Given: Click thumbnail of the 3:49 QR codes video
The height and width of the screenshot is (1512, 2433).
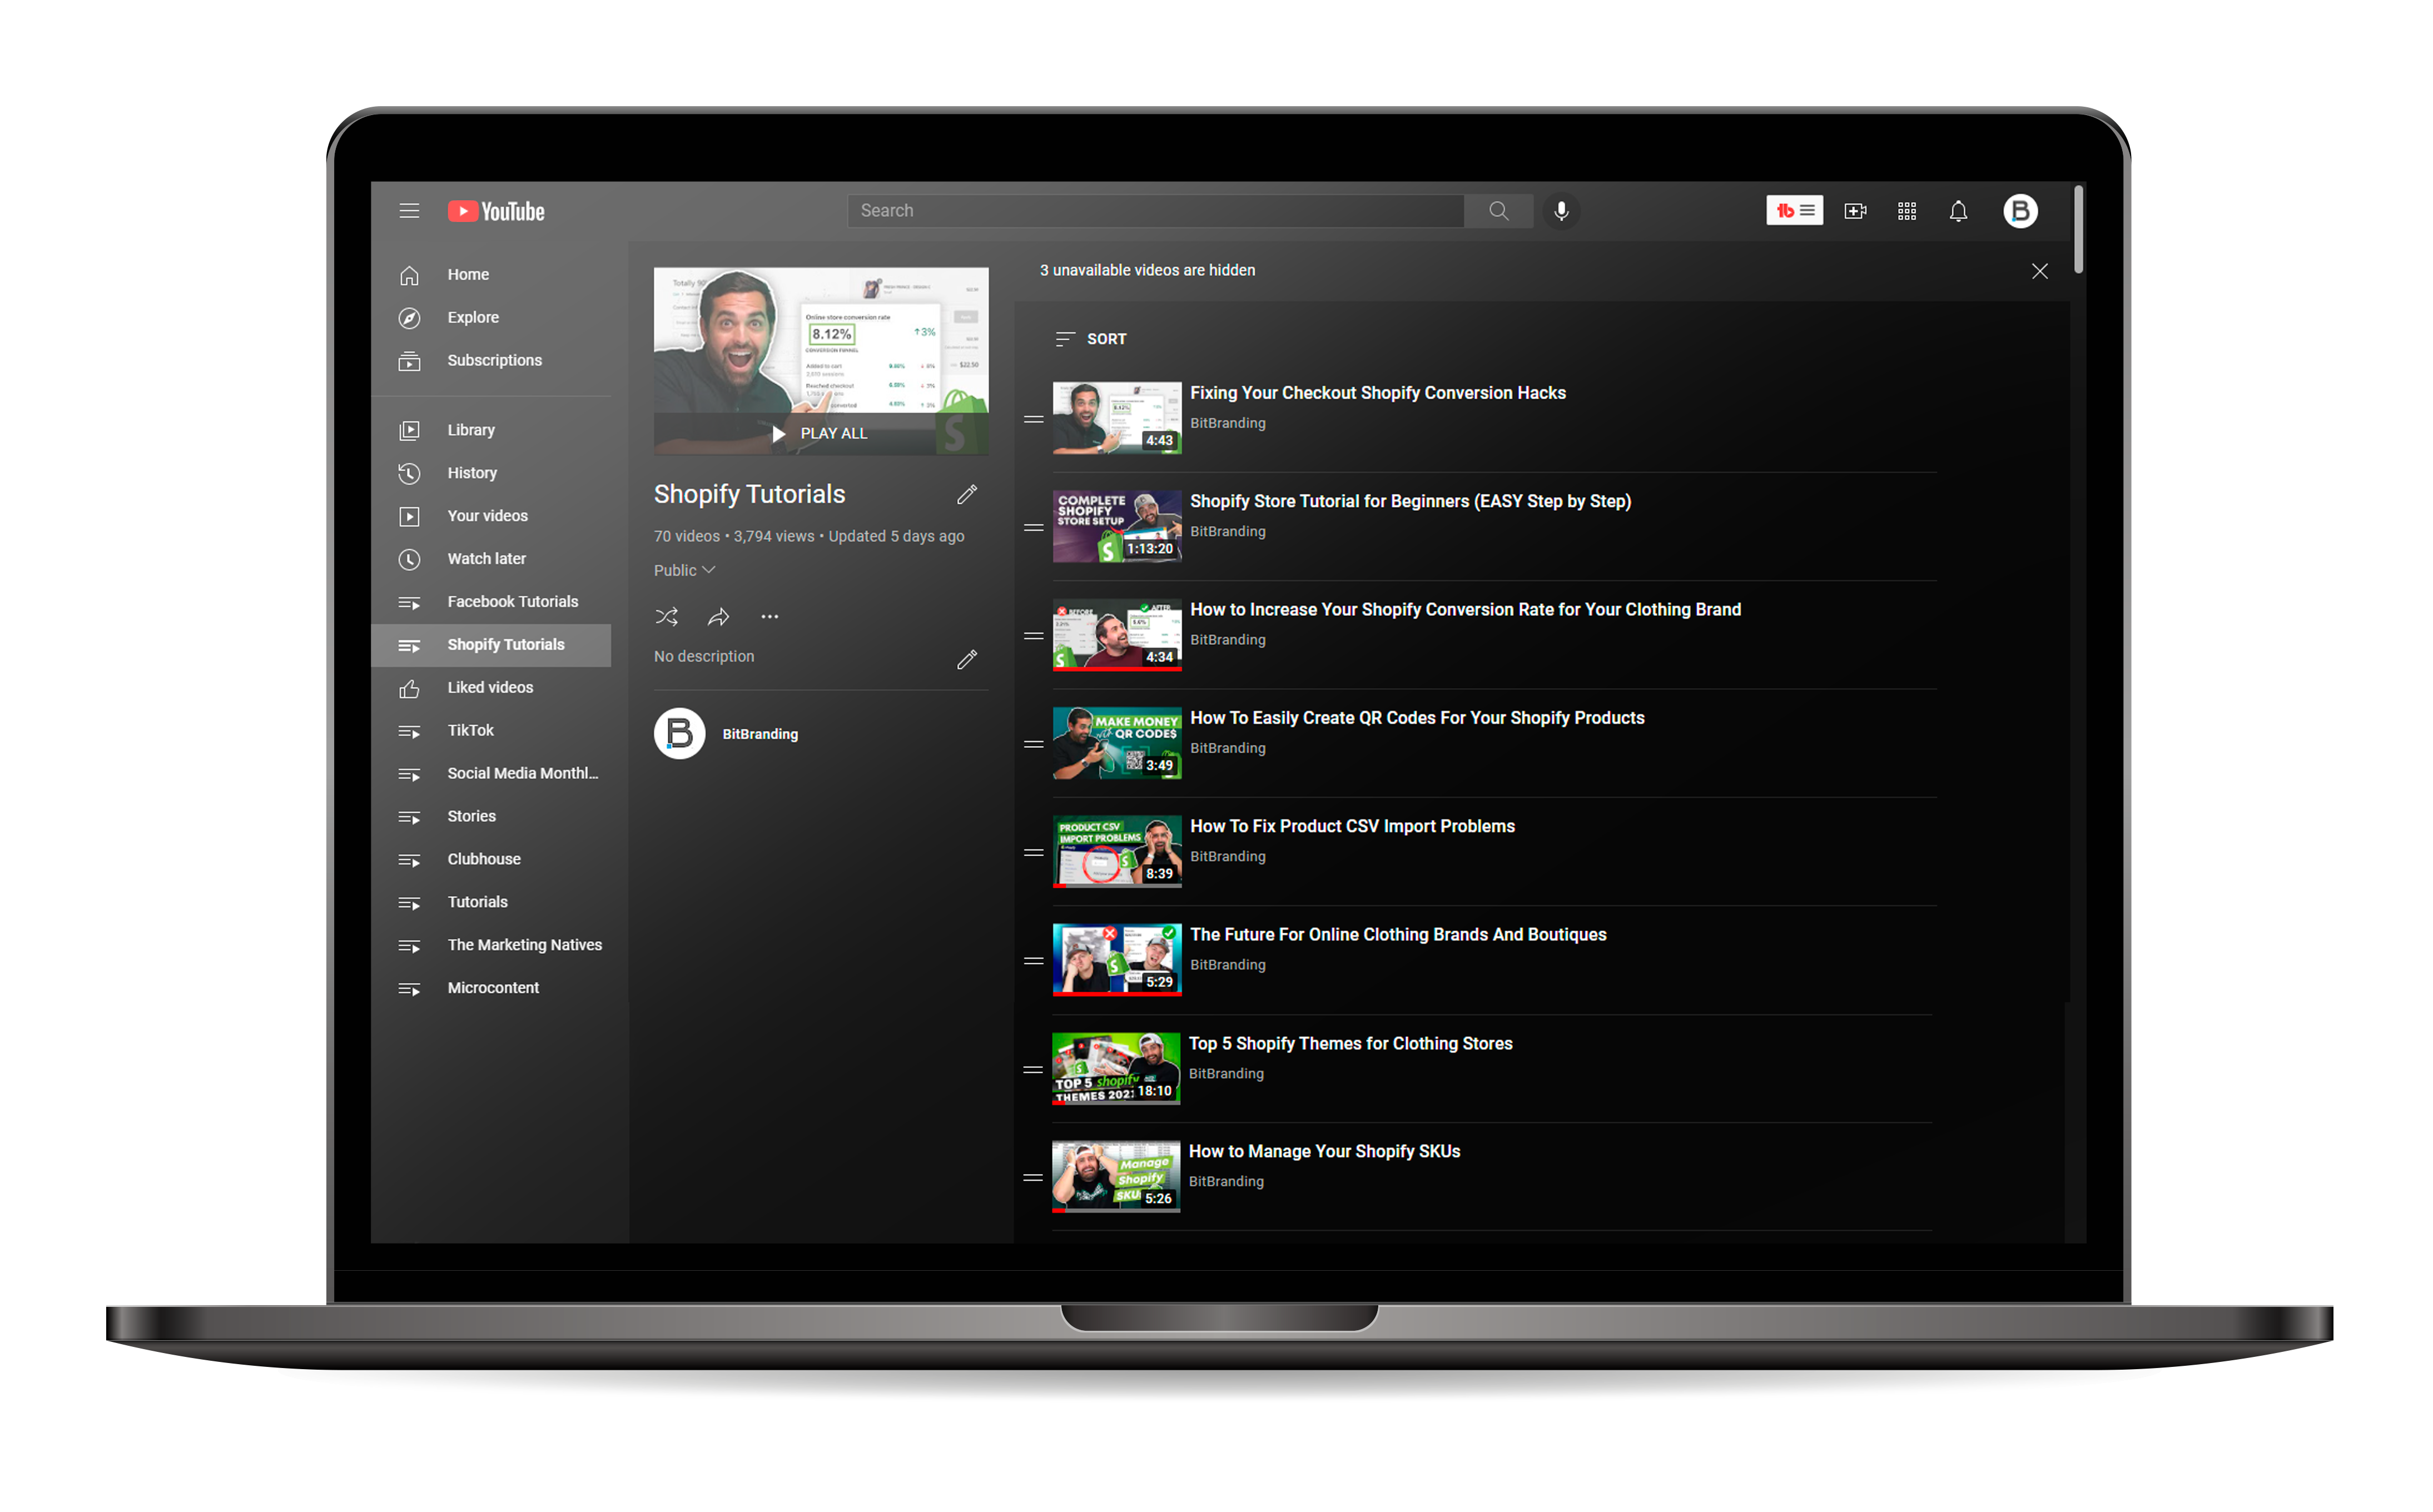Looking at the screenshot, I should [1117, 744].
